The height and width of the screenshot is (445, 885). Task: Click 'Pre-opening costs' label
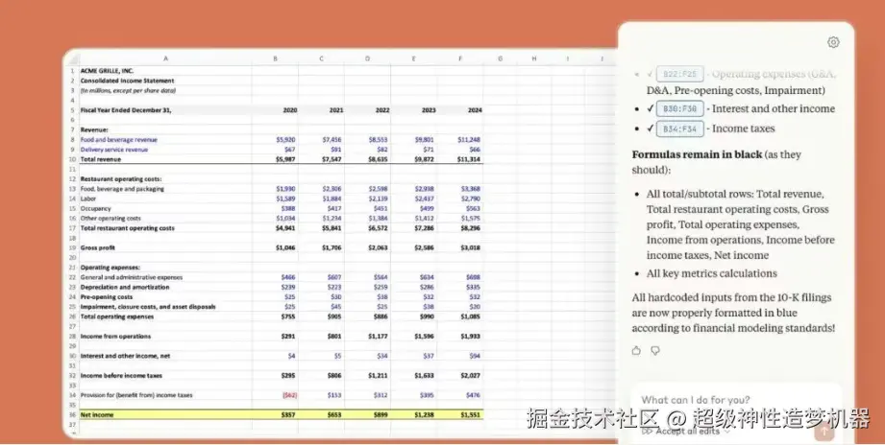pyautogui.click(x=106, y=297)
